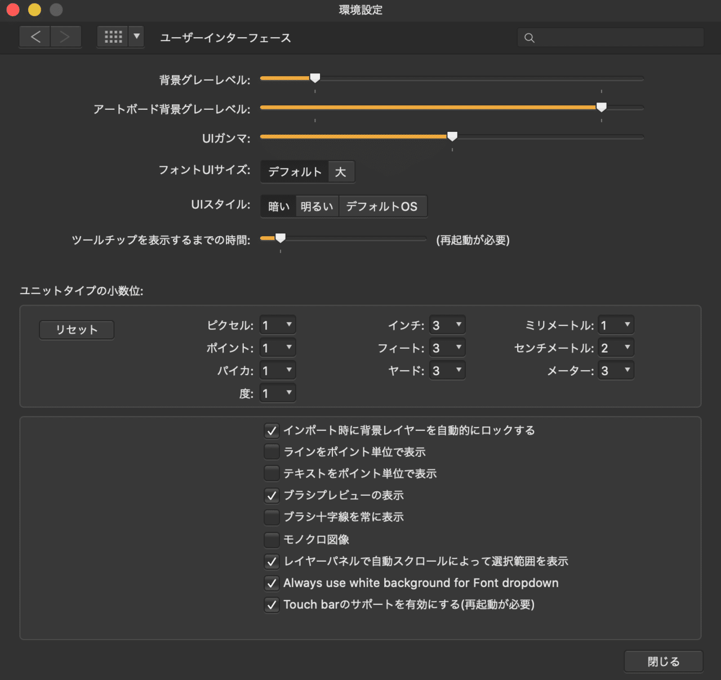Screen dimensions: 721x680
Task: Focus the preferences search field
Action: coord(611,38)
